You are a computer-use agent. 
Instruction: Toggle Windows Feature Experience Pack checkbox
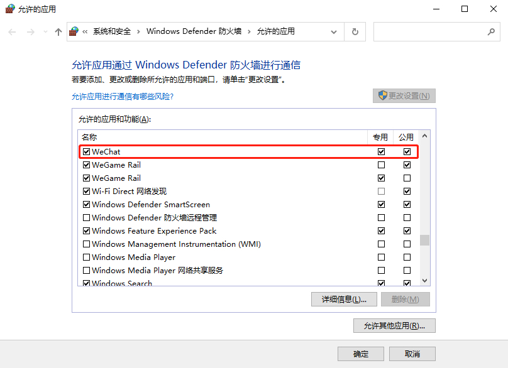tap(86, 230)
